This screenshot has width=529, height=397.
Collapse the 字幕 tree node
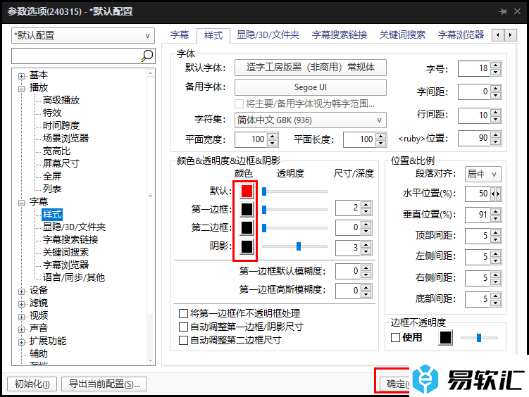click(21, 203)
